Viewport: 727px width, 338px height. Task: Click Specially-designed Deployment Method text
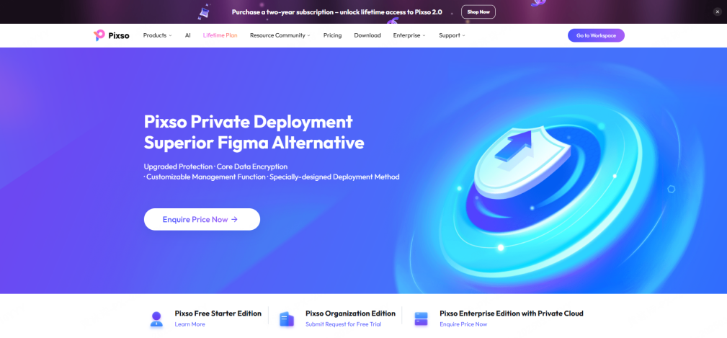(334, 177)
